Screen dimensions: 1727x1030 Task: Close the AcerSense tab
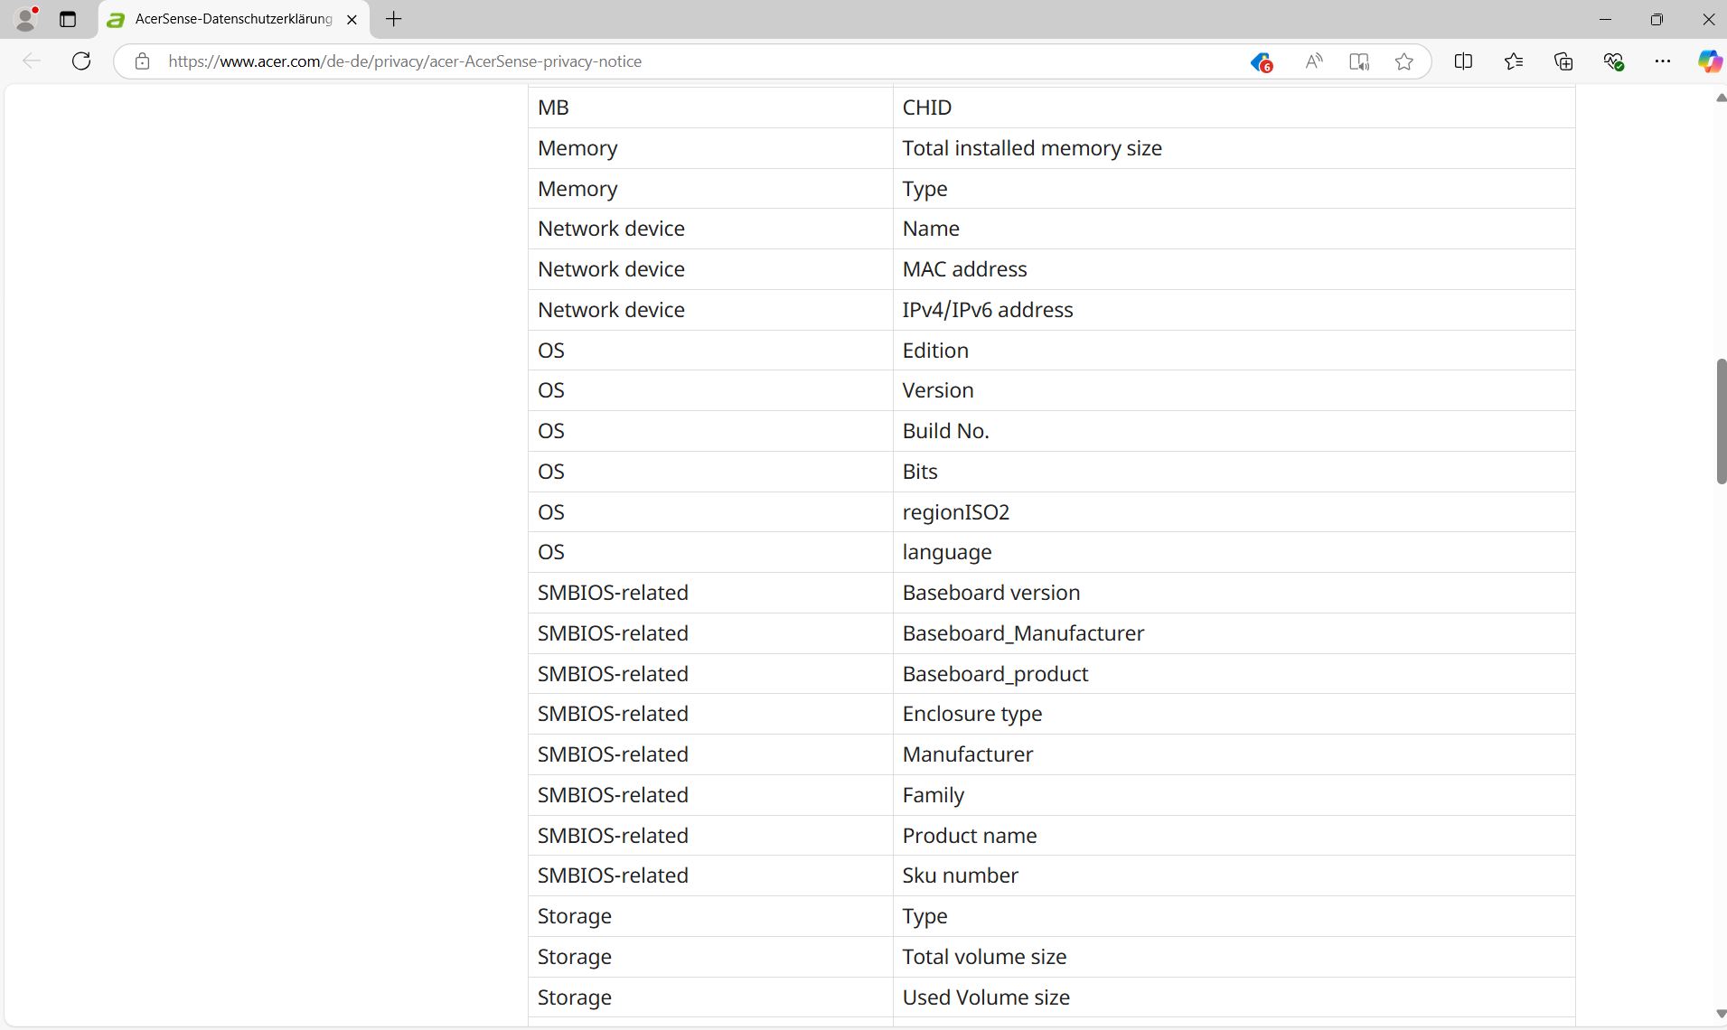pos(352,19)
